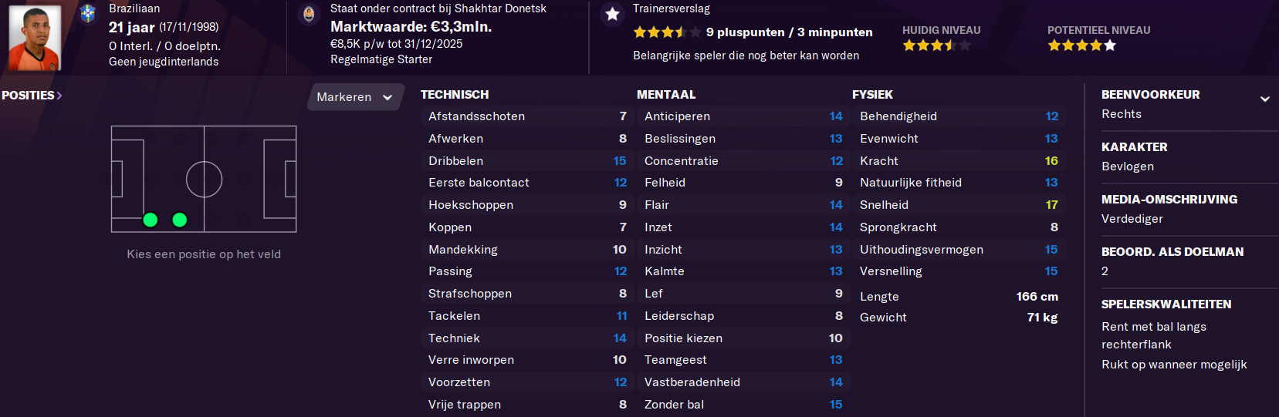This screenshot has width=1279, height=417.
Task: Click the Mentaal column header
Action: (x=666, y=95)
